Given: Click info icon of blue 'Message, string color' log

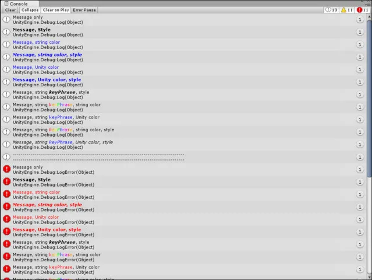Looking at the screenshot, I should click(x=6, y=44).
